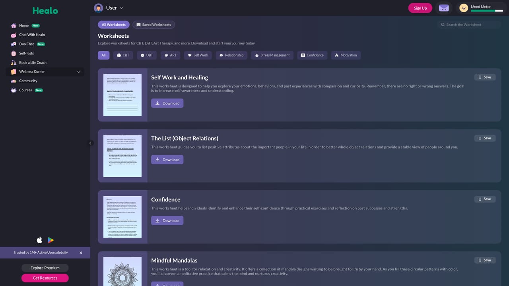Screen dimensions: 509x286
Task: Save the Mindful Mandalas worksheet
Action: (x=485, y=260)
